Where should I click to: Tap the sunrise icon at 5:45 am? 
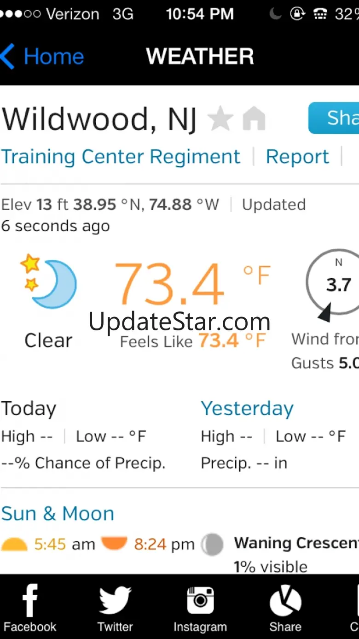[x=14, y=545]
